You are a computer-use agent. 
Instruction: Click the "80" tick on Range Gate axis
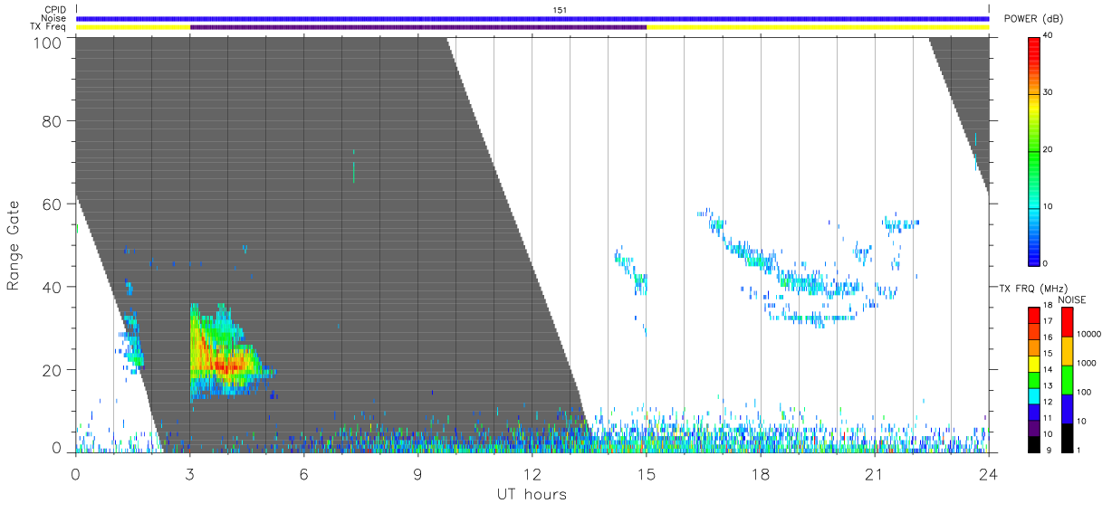[52, 122]
